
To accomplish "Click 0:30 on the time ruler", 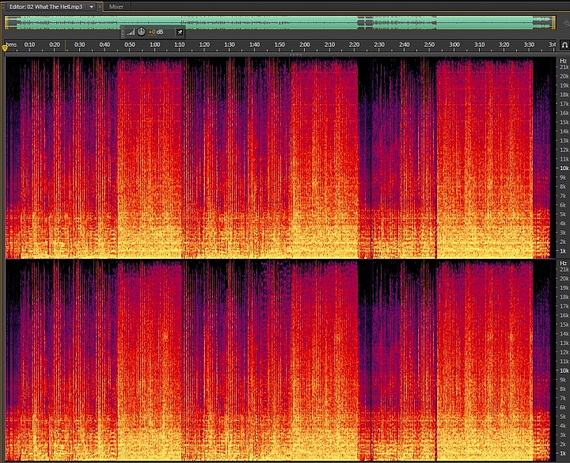I will (x=79, y=44).
